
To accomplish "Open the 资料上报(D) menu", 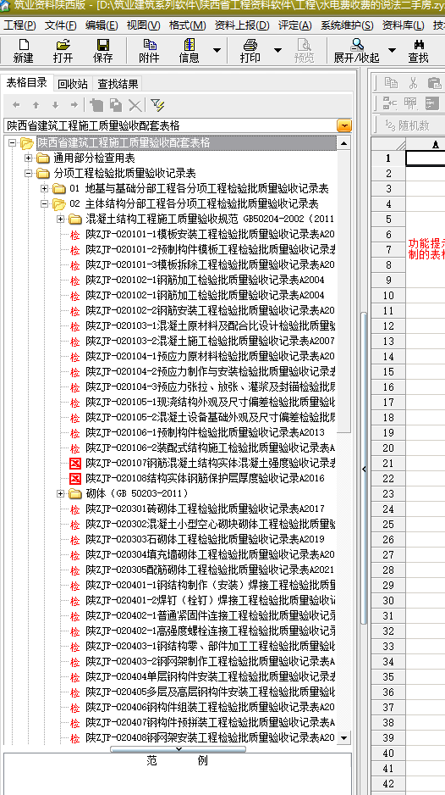I will tap(242, 25).
